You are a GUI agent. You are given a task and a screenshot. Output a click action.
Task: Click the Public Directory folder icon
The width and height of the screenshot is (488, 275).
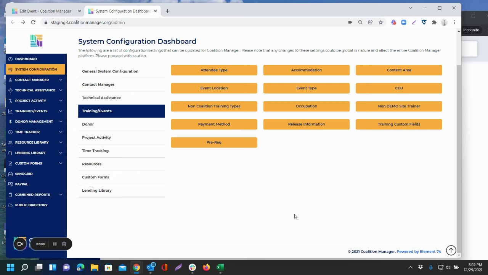(x=10, y=205)
